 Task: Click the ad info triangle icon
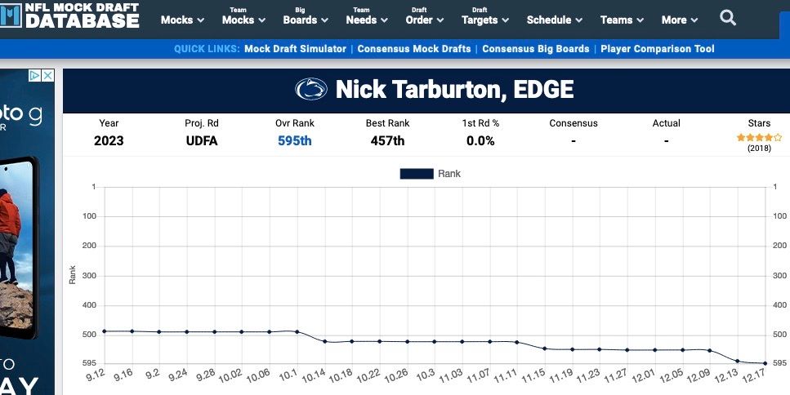(34, 75)
